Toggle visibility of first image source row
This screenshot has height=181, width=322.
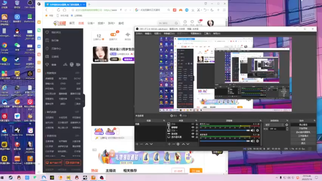click(193, 124)
